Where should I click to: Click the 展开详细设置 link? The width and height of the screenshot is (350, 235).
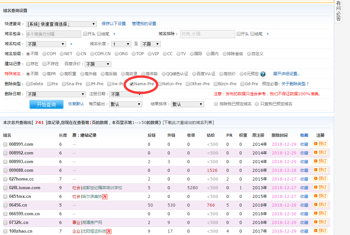[286, 74]
